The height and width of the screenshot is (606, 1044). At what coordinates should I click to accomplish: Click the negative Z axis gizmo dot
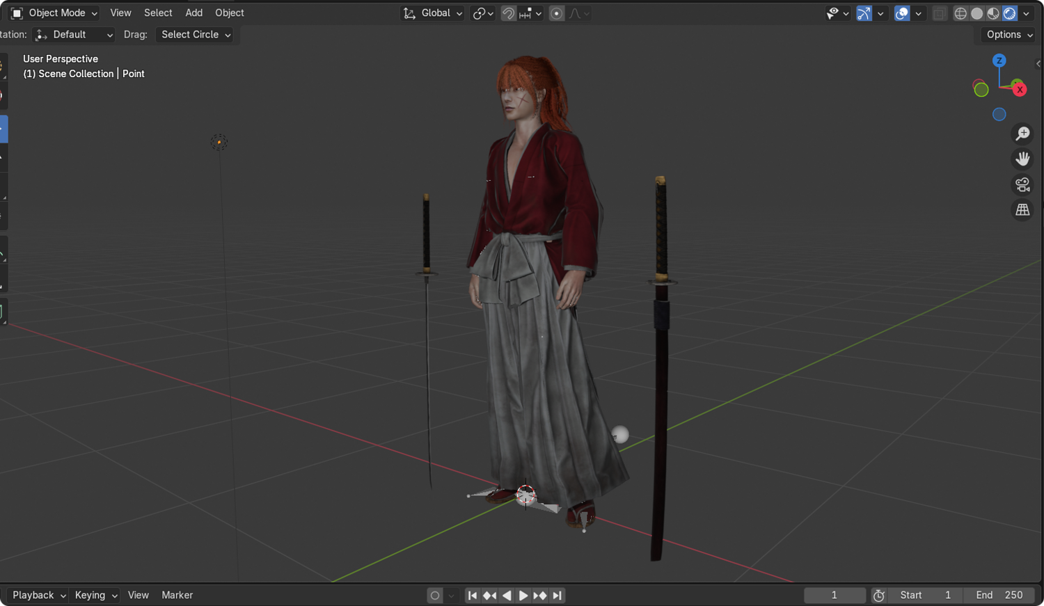tap(999, 114)
